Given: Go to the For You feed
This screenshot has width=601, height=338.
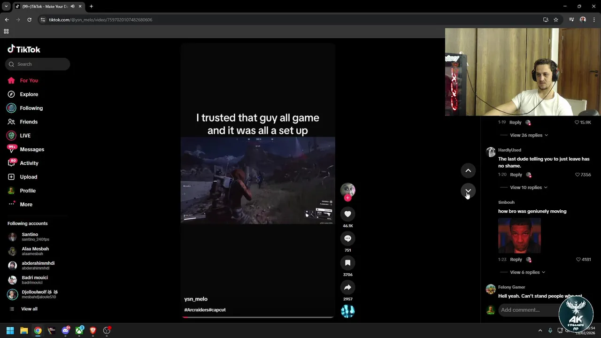Looking at the screenshot, I should click(29, 80).
